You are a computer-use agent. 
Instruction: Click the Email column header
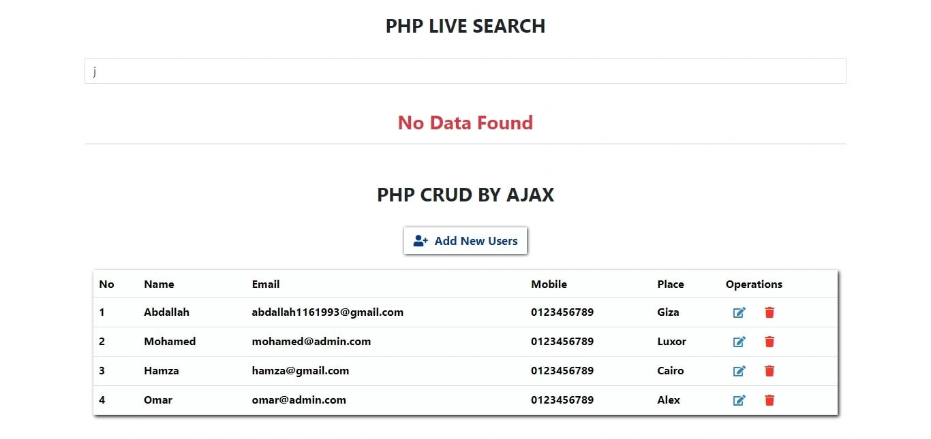coord(266,284)
